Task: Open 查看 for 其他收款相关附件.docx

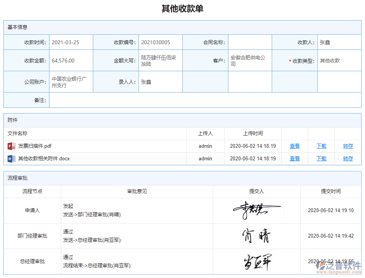Action: [294, 159]
